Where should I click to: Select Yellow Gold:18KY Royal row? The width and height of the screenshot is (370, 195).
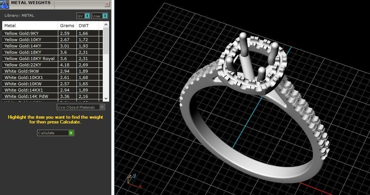pyautogui.click(x=53, y=59)
